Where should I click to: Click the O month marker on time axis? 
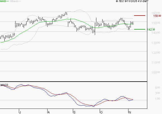click(101, 112)
